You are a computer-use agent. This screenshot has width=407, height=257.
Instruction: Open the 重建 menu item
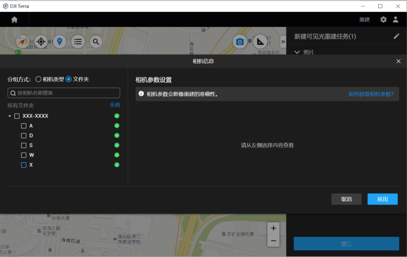pyautogui.click(x=364, y=20)
